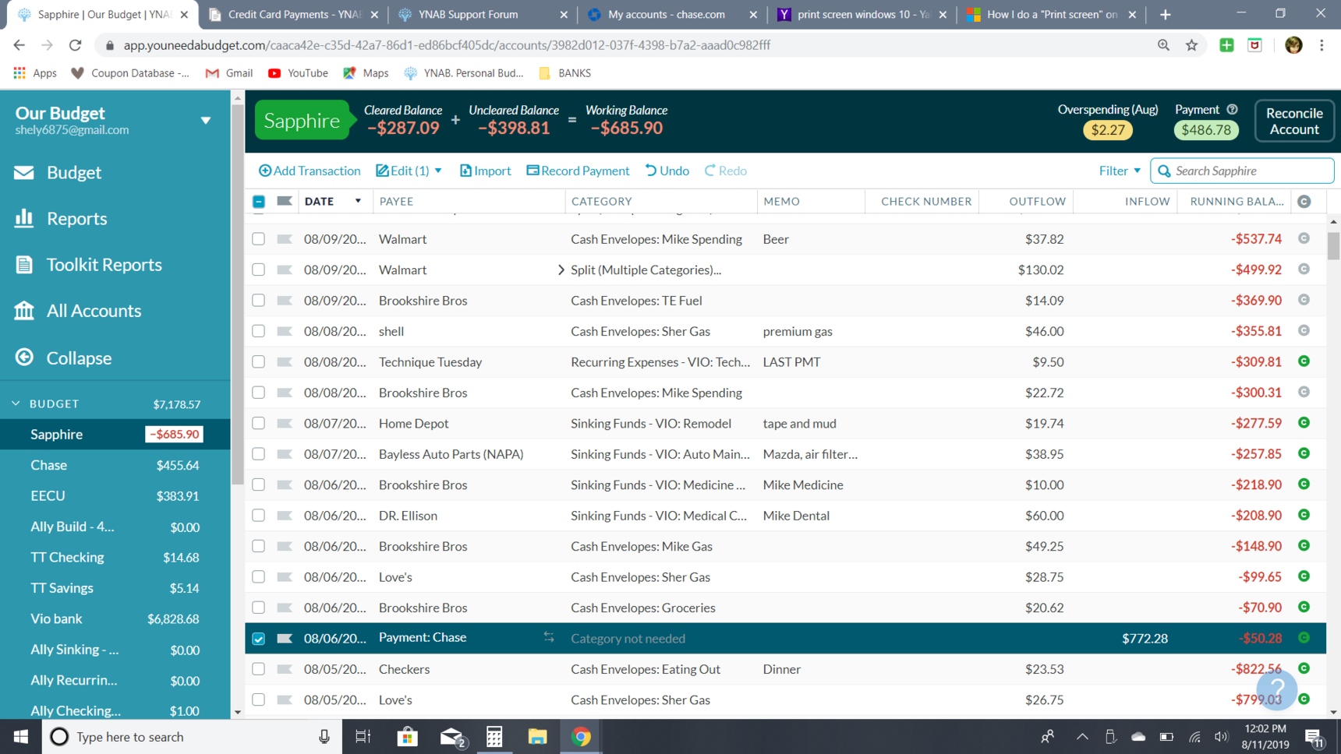1341x754 pixels.
Task: Select the DR. Ellison transaction checkbox
Action: coord(259,516)
